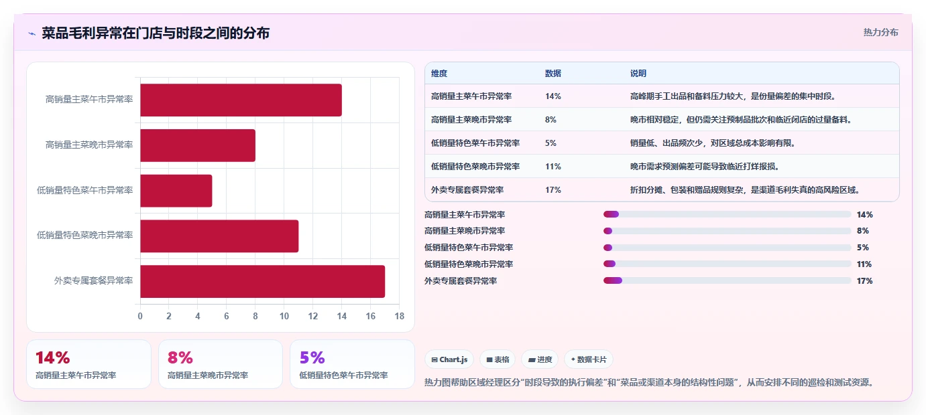Click description starting 折扣分摊、包装

745,189
